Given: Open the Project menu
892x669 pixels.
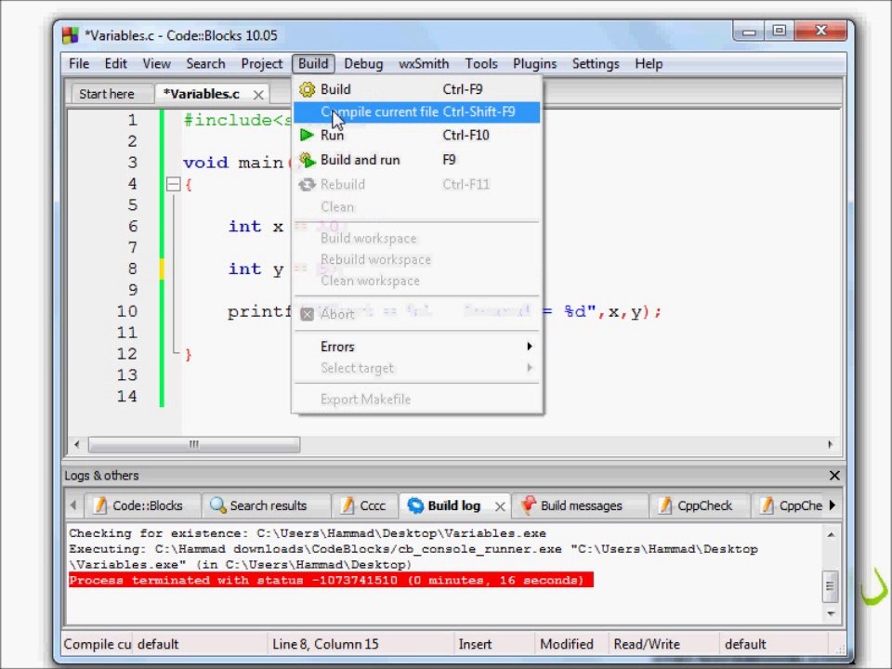Looking at the screenshot, I should coord(262,64).
